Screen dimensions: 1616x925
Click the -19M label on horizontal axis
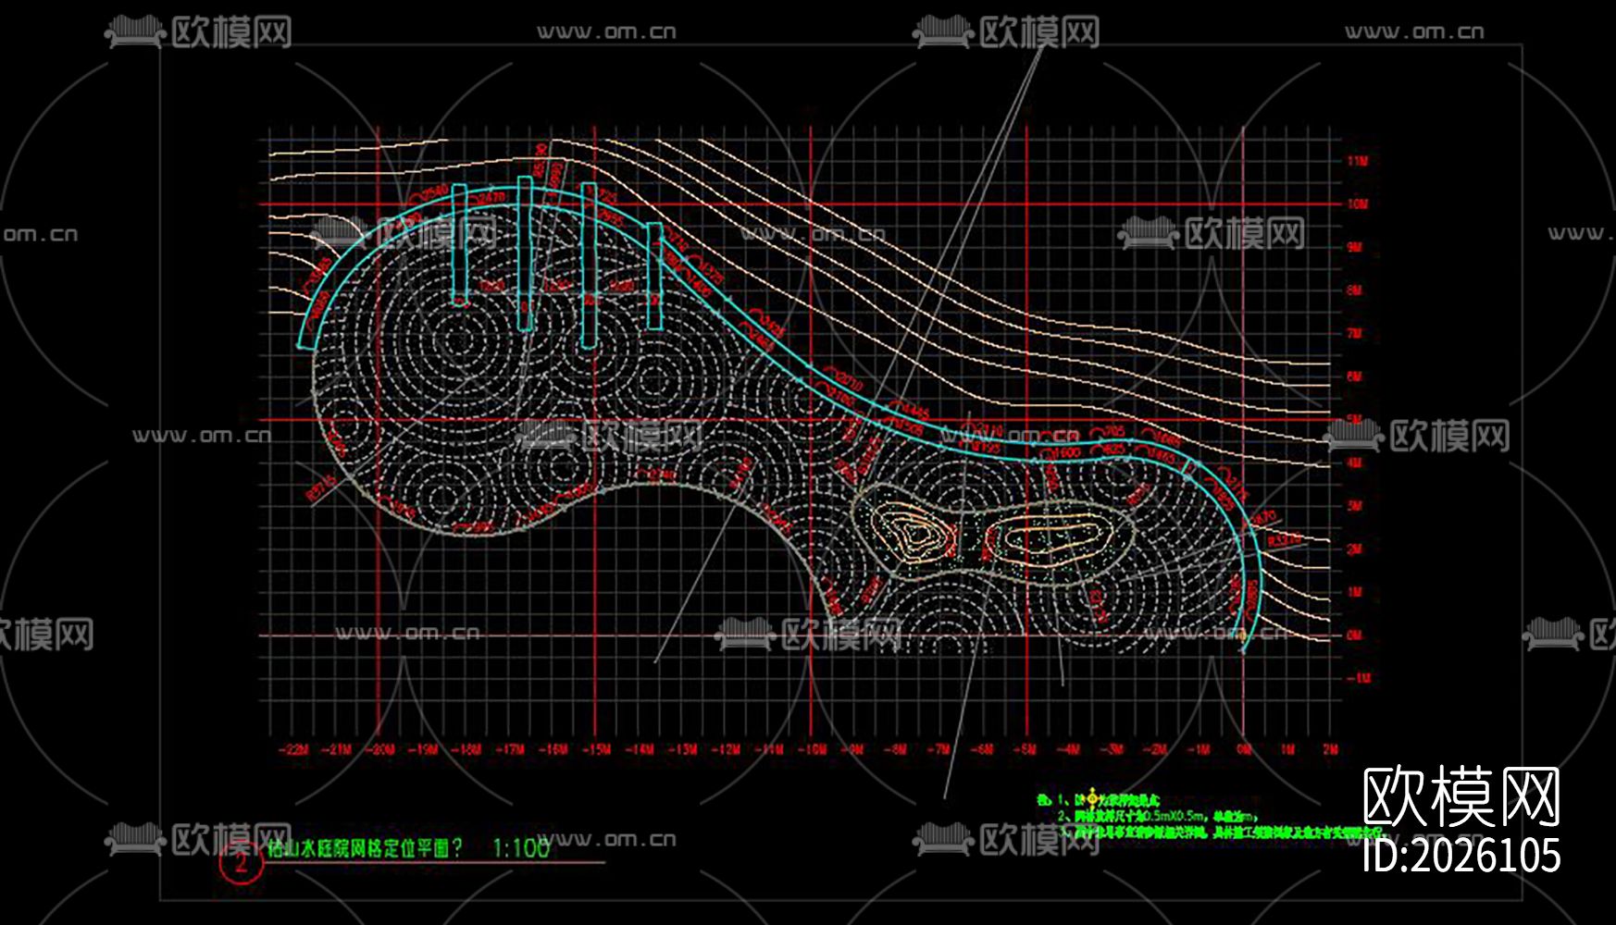(423, 749)
